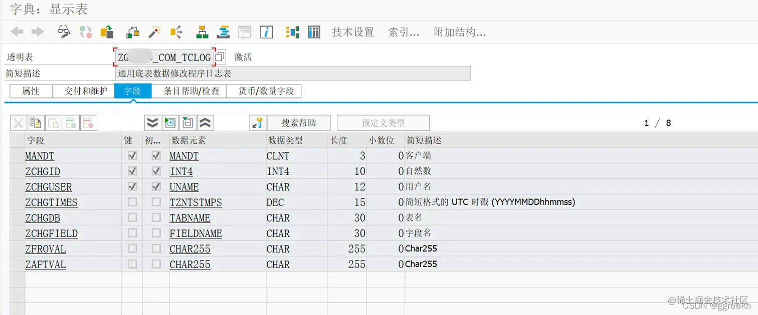The height and width of the screenshot is (315, 758).
Task: Click the FIELDNAME data element link
Action: click(x=196, y=233)
